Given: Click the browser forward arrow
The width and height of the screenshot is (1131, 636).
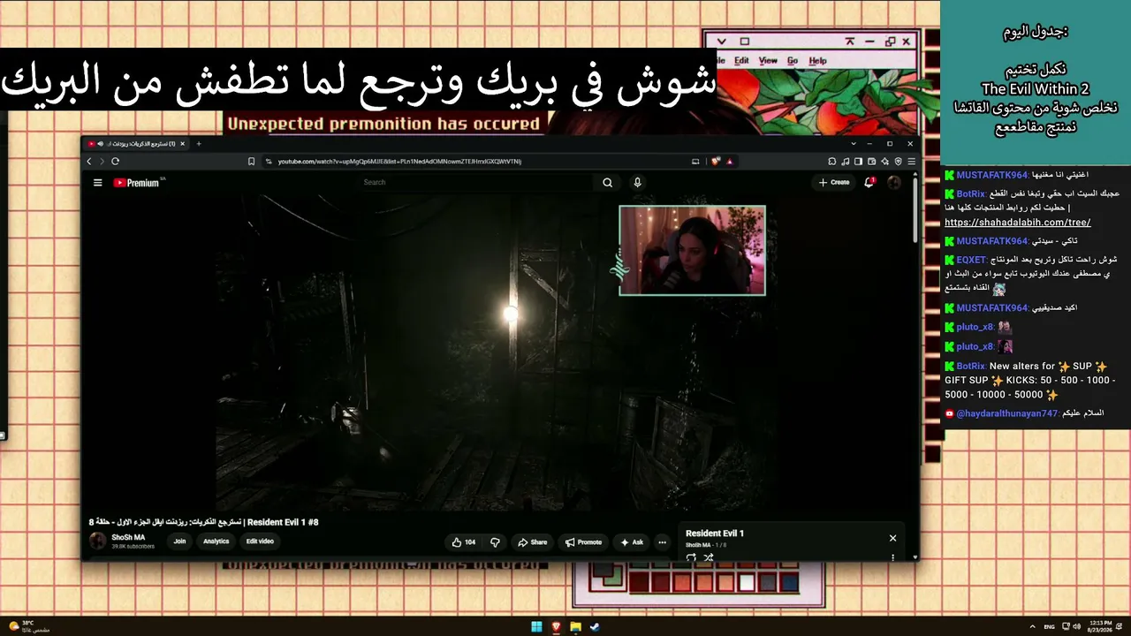Looking at the screenshot, I should (102, 162).
